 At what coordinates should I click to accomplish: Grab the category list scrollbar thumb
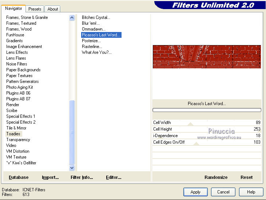(72, 132)
